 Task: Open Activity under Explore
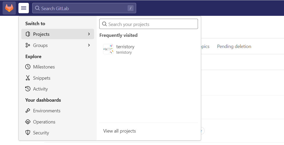pos(58,89)
